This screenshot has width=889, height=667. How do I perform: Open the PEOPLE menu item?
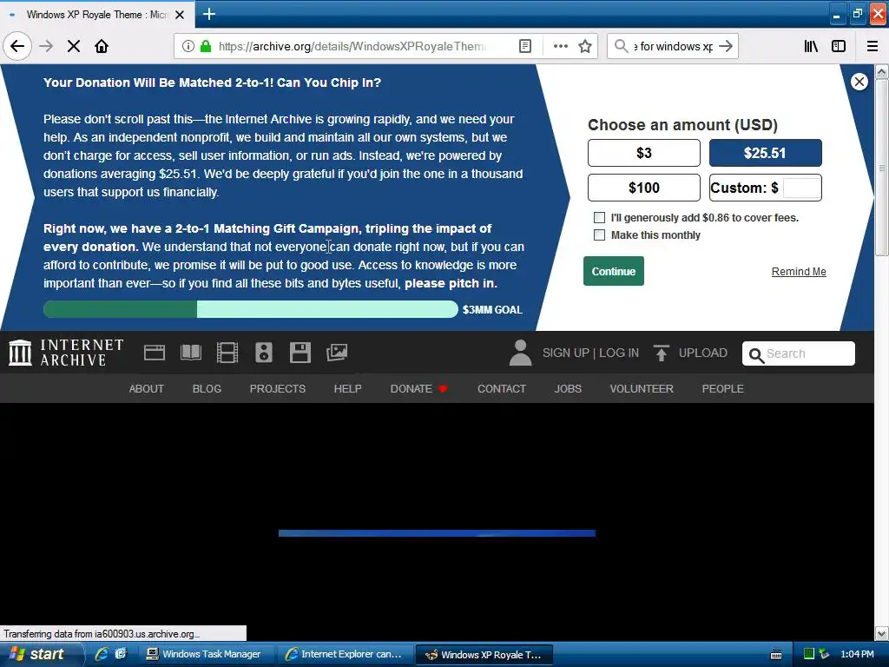[x=723, y=388]
